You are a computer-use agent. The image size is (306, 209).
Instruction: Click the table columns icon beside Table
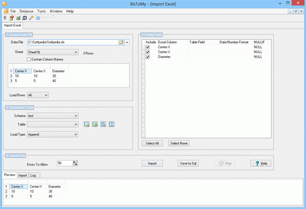pyautogui.click(x=112, y=124)
